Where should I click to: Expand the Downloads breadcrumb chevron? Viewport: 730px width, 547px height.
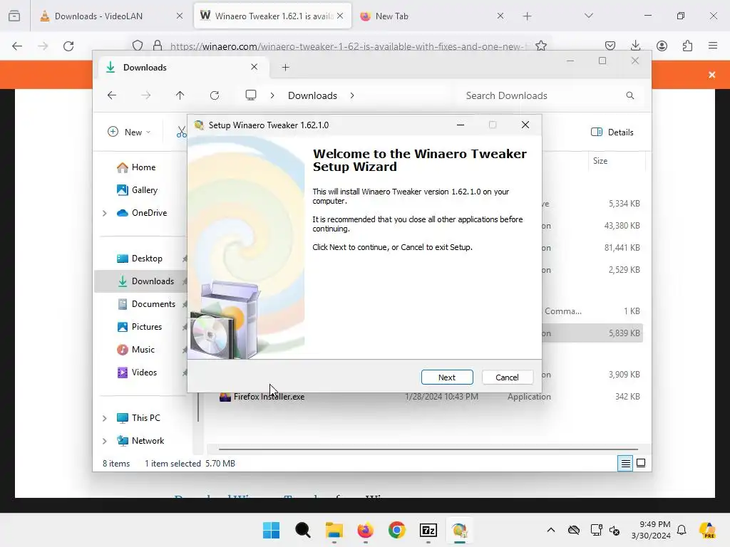(352, 95)
